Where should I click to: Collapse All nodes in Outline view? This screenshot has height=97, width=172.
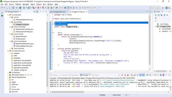(156, 15)
